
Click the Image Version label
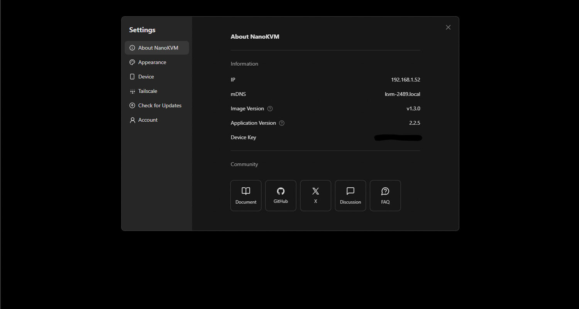[x=247, y=109]
